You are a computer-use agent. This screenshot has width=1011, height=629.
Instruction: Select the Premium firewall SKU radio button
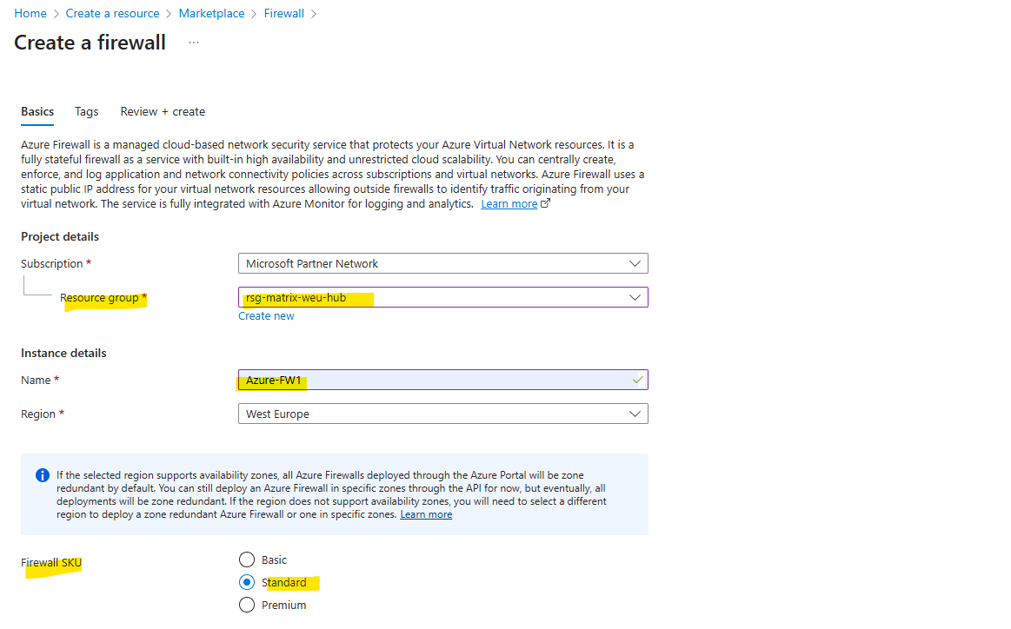click(x=247, y=606)
